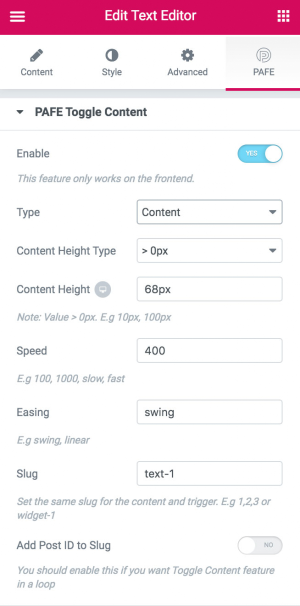Click the gear icon above Advanced
300x606 pixels.
pyautogui.click(x=187, y=55)
